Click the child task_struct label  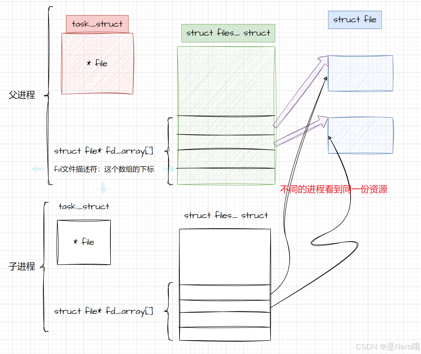84,207
